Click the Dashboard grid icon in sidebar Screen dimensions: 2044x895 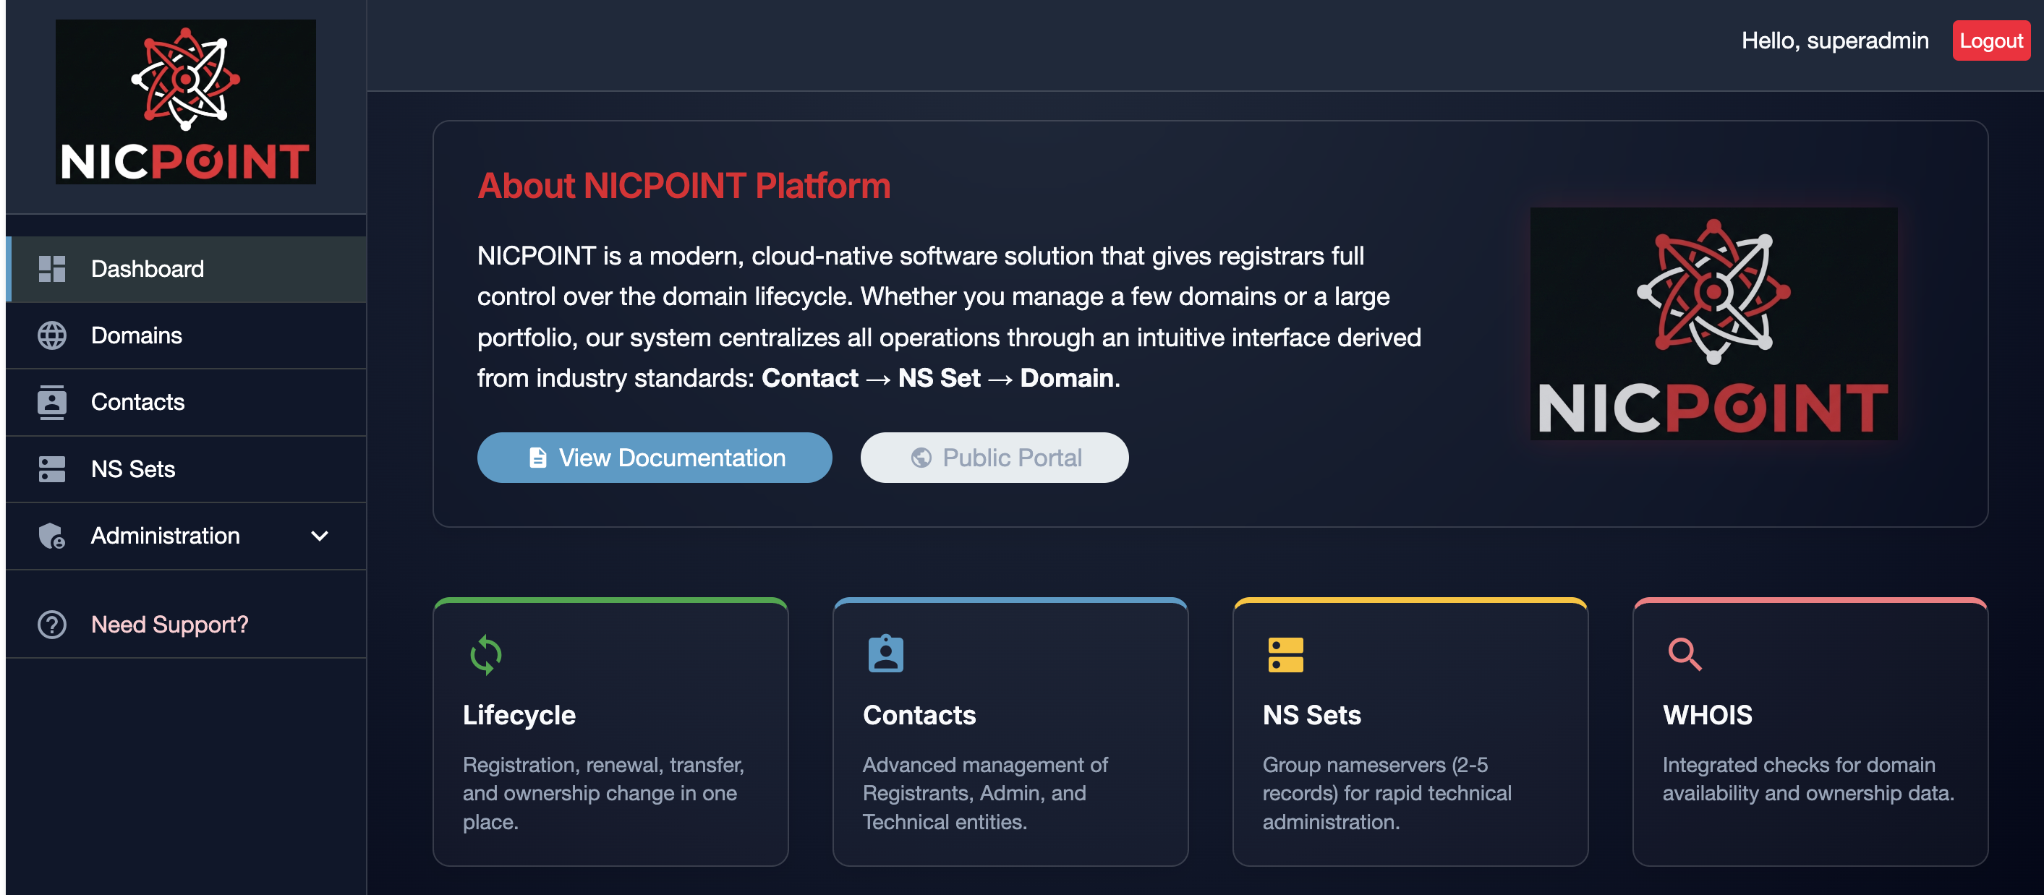[x=51, y=269]
